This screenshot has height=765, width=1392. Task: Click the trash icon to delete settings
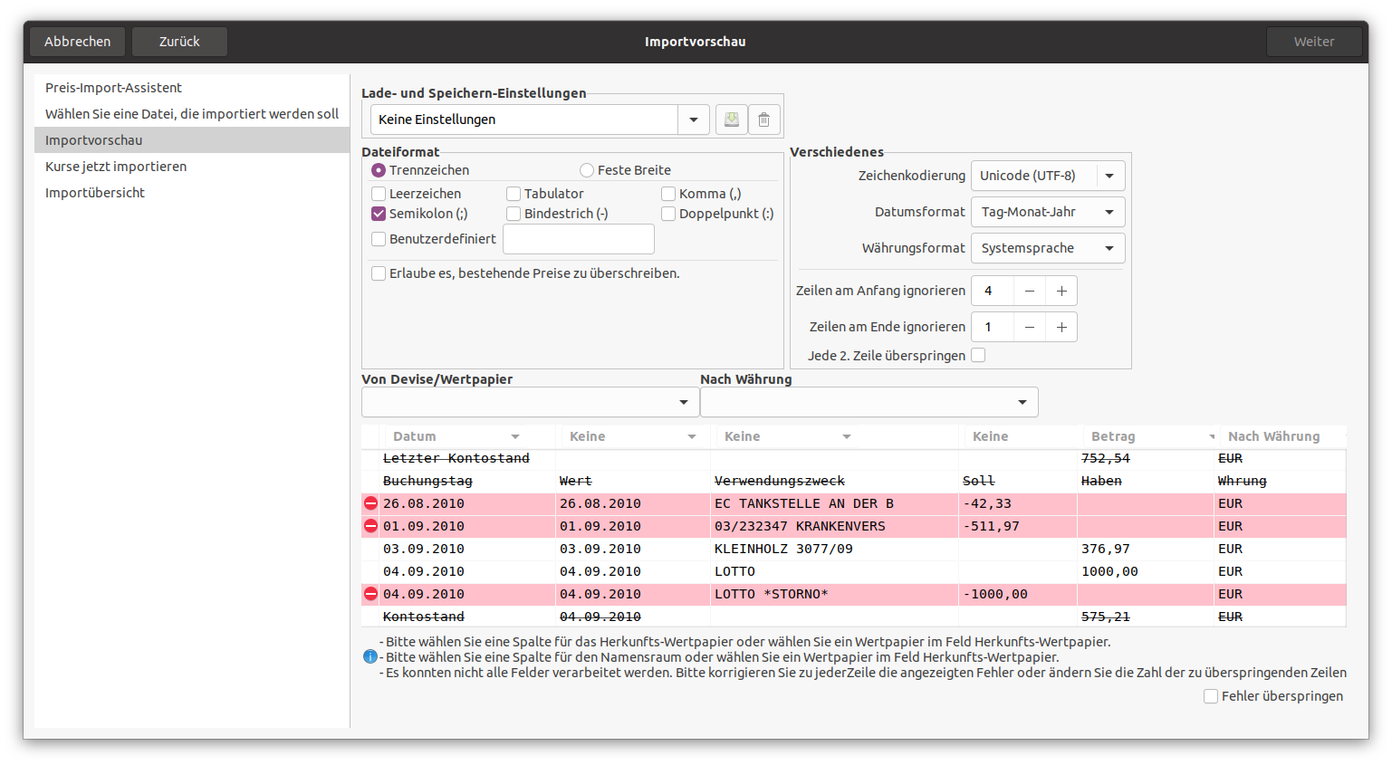pyautogui.click(x=763, y=120)
